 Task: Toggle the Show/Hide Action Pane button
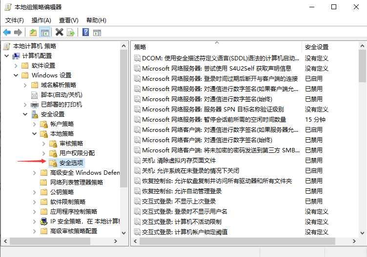click(x=97, y=33)
